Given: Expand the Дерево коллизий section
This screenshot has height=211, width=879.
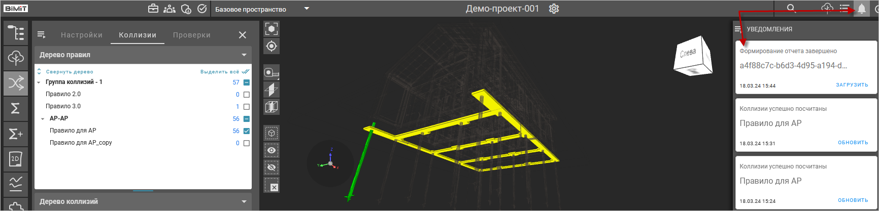Looking at the screenshot, I should pyautogui.click(x=244, y=201).
